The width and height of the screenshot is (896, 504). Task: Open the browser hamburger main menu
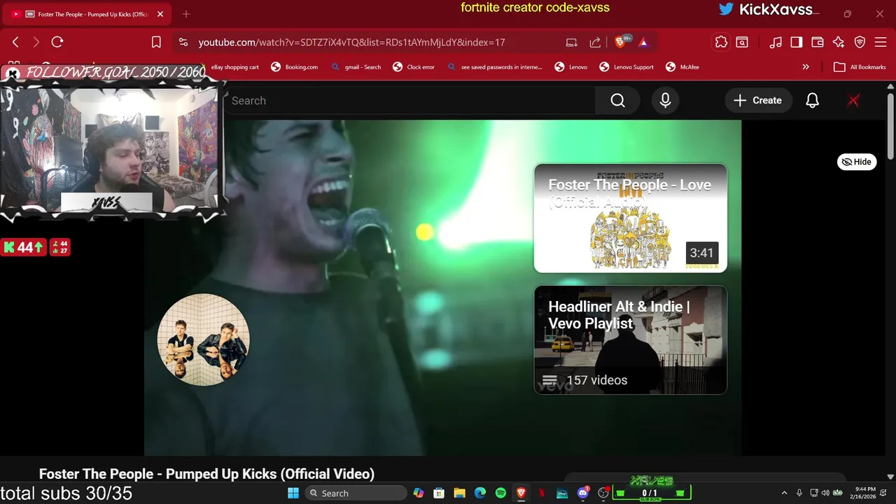[x=881, y=42]
